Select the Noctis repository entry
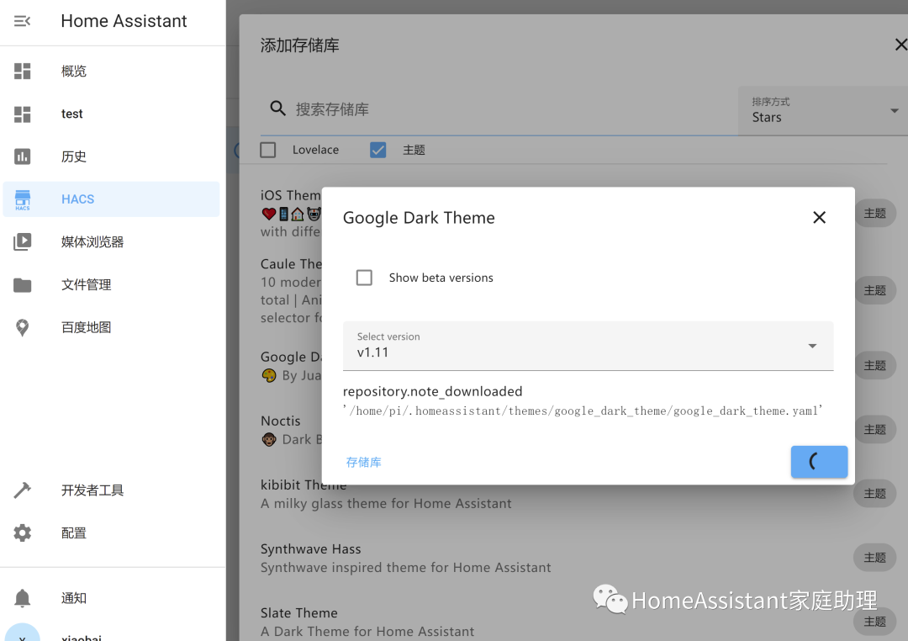908x641 pixels. click(291, 430)
